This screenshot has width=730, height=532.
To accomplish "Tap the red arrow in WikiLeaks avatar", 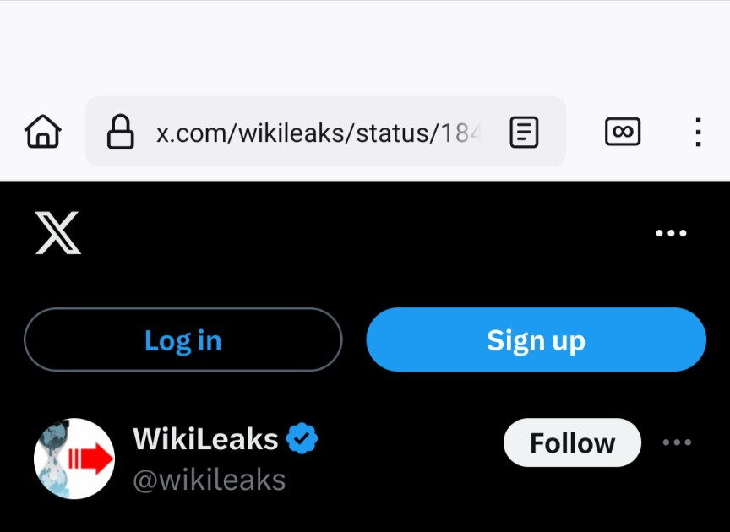I will [x=91, y=459].
